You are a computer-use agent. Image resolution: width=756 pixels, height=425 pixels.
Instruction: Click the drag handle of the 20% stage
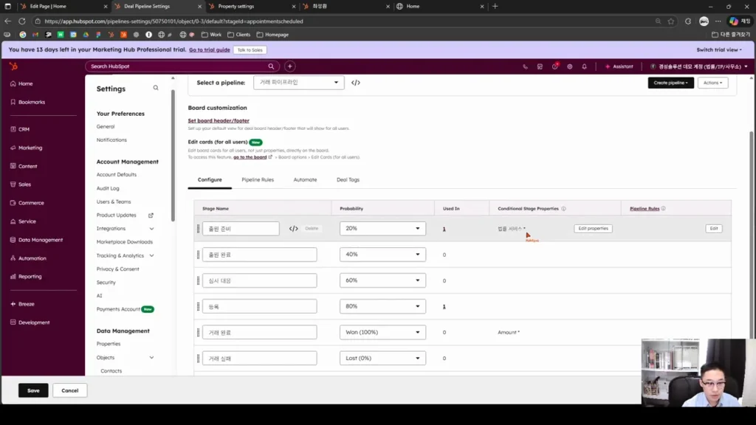pyautogui.click(x=198, y=229)
